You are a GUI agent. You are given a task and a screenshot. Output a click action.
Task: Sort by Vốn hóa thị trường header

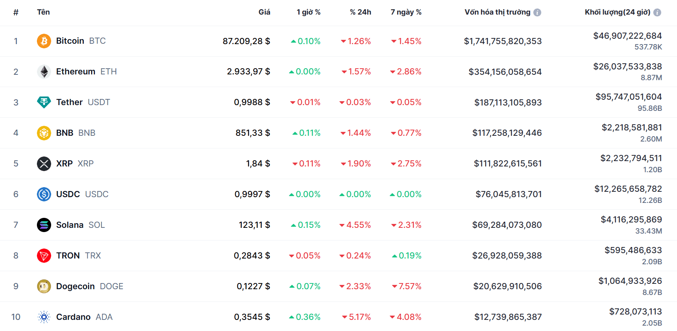coord(497,12)
